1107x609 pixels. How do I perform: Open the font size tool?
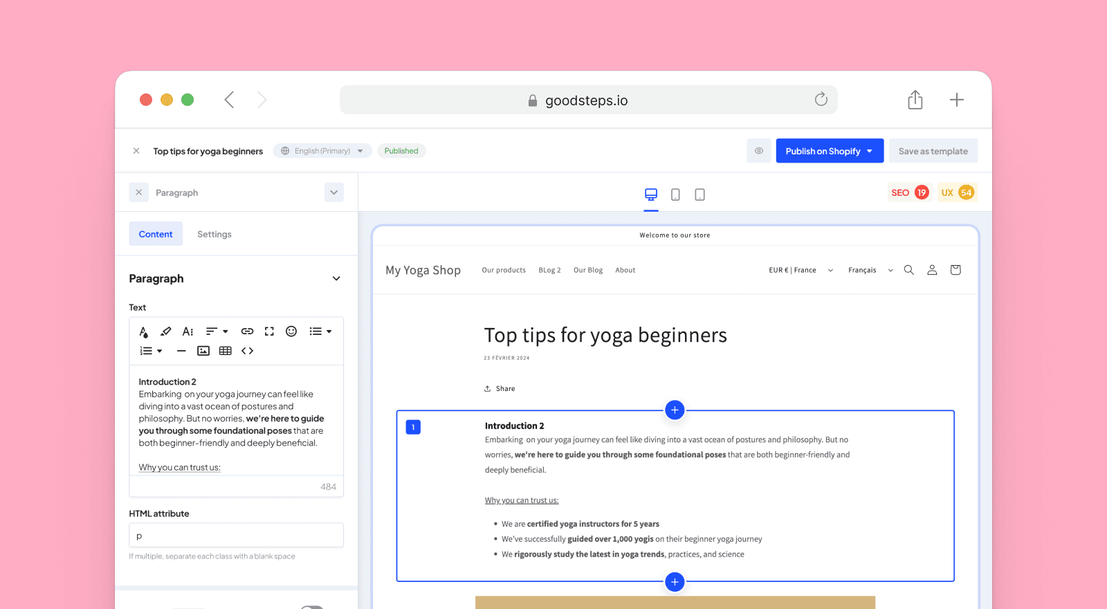coord(187,331)
